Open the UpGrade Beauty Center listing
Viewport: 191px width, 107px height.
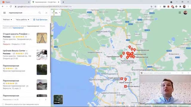point(25,55)
